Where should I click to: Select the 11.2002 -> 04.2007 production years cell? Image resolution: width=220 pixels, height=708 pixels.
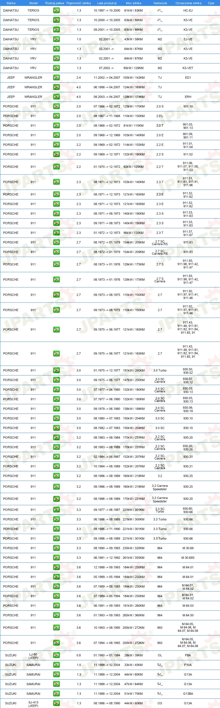point(107,78)
